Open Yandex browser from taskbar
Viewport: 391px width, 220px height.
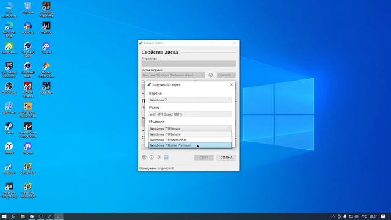coord(32,216)
